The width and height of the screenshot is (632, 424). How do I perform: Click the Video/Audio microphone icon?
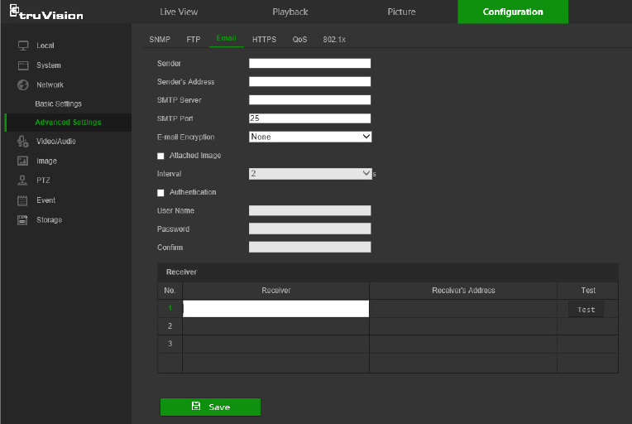22,142
